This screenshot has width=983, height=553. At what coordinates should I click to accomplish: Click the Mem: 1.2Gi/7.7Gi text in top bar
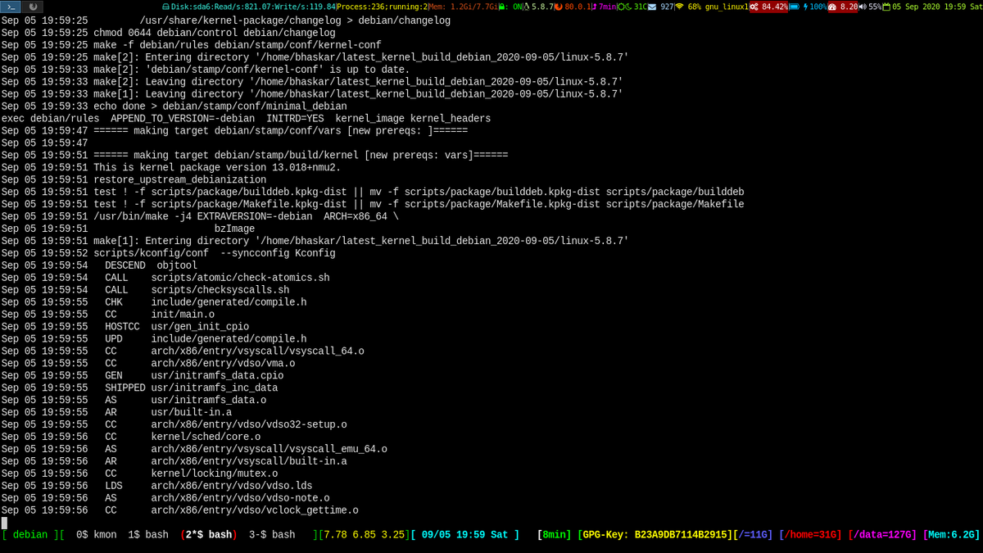tap(464, 7)
